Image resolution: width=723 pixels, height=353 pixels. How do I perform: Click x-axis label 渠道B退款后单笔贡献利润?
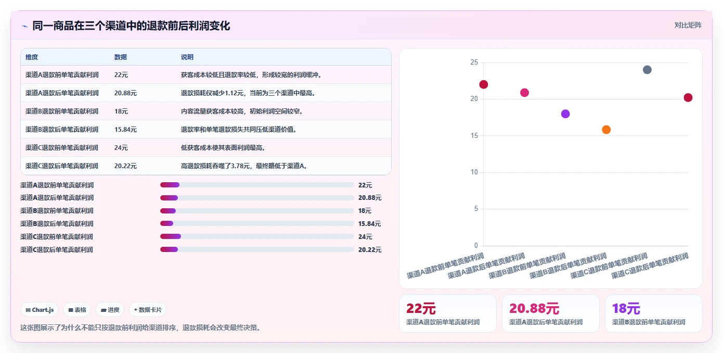568,266
